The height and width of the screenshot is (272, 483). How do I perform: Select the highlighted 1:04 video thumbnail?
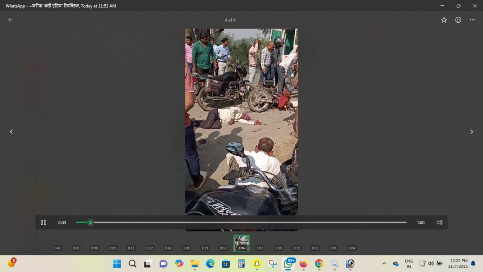pyautogui.click(x=241, y=243)
